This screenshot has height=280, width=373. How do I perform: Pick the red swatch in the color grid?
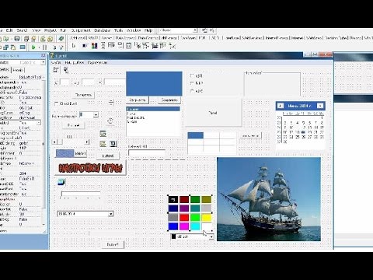tap(184, 217)
